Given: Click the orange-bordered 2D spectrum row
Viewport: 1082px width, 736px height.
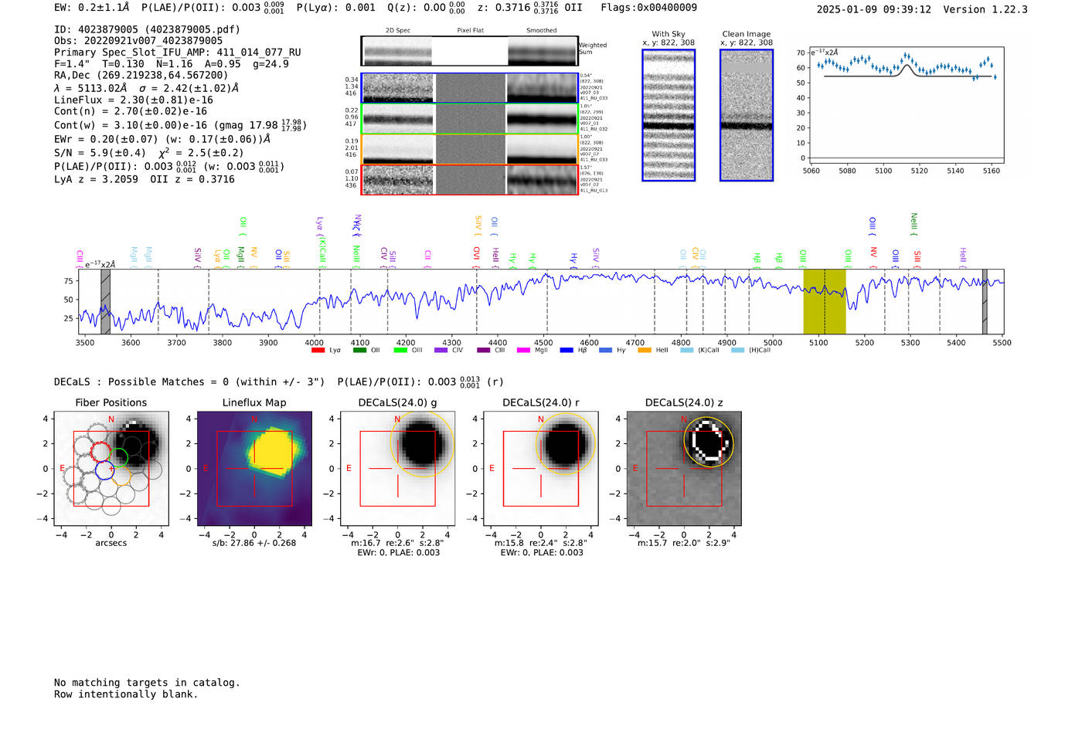Looking at the screenshot, I should click(470, 149).
